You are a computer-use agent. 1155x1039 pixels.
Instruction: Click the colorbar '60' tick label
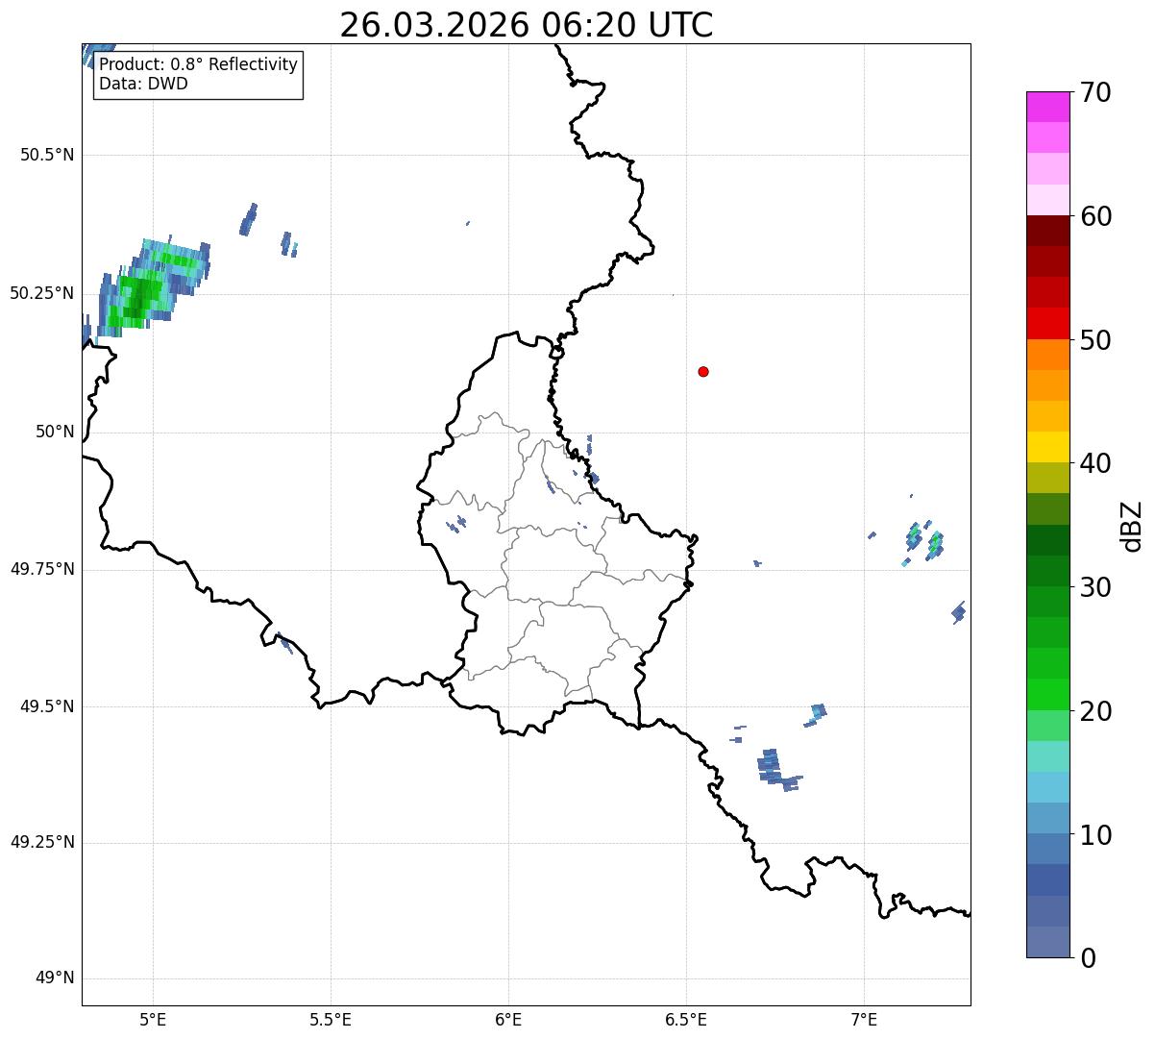[1095, 216]
